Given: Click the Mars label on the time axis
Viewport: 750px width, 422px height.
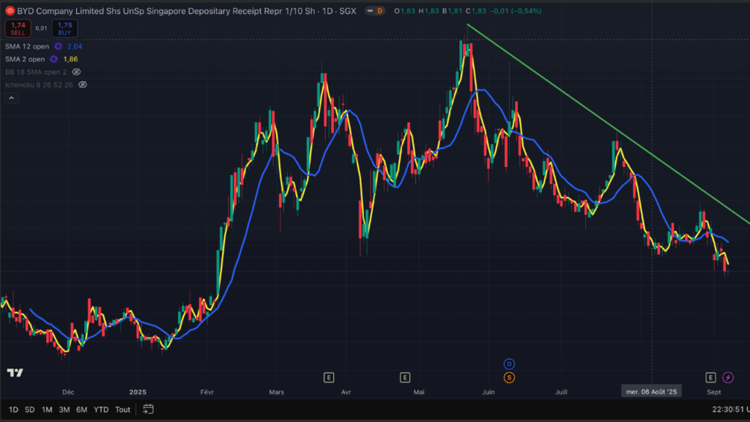Looking at the screenshot, I should coord(276,392).
